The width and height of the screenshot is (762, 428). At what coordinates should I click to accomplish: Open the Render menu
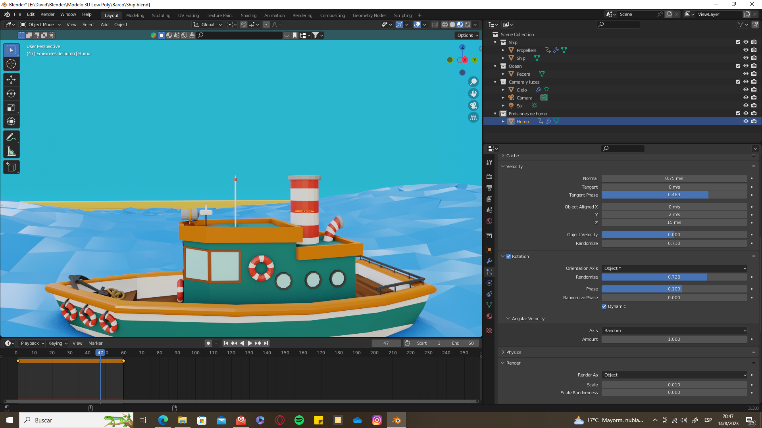tap(47, 14)
